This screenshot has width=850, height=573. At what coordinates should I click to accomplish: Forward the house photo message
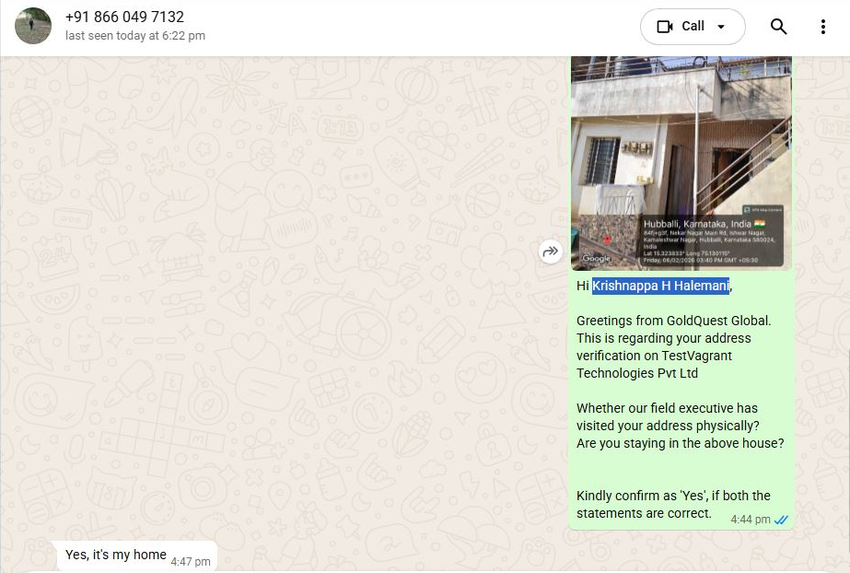[x=550, y=251]
